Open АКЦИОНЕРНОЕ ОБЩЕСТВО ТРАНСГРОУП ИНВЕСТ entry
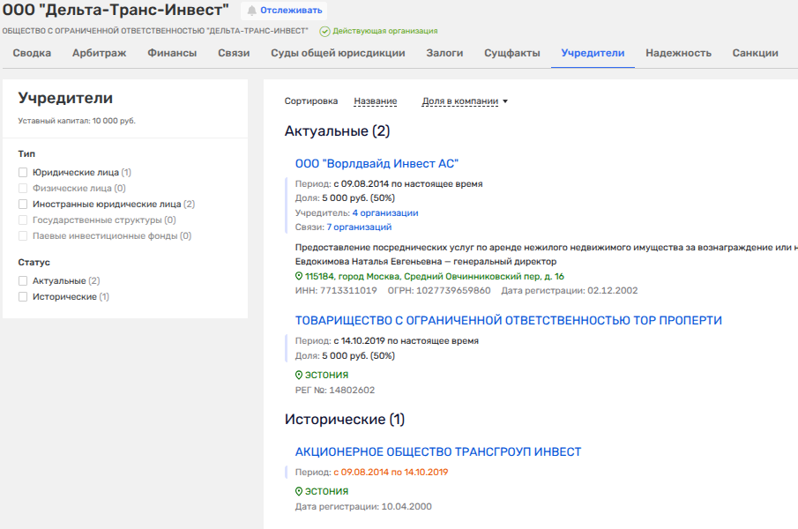This screenshot has height=529, width=798. click(438, 451)
